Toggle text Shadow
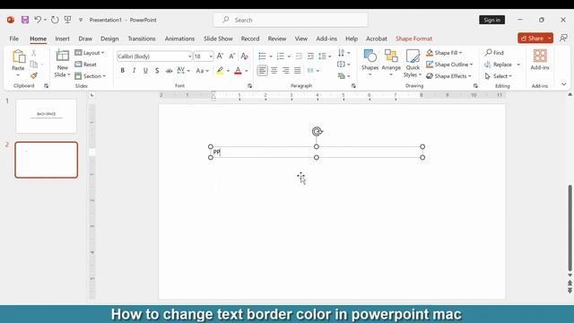This screenshot has height=323, width=574. tap(157, 70)
